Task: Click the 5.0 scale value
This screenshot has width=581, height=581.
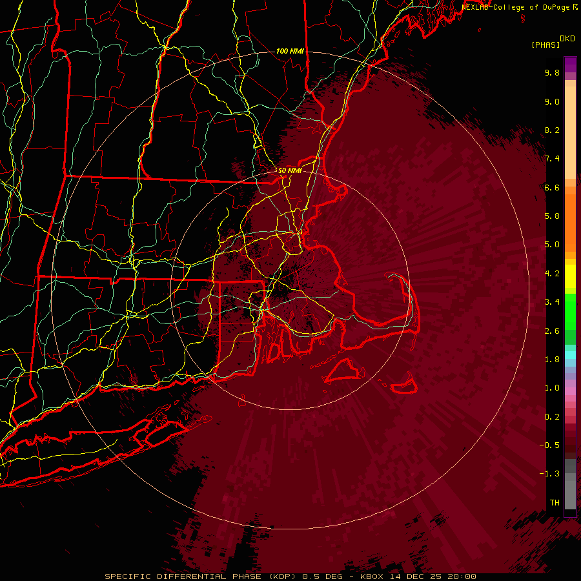Action: (x=552, y=245)
